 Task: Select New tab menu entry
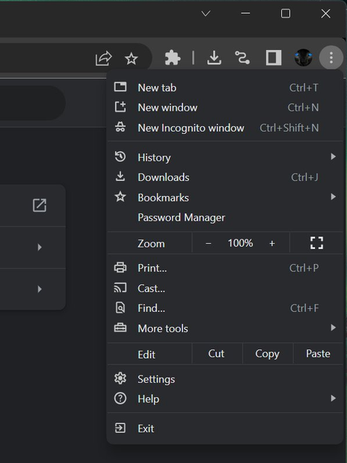point(225,88)
